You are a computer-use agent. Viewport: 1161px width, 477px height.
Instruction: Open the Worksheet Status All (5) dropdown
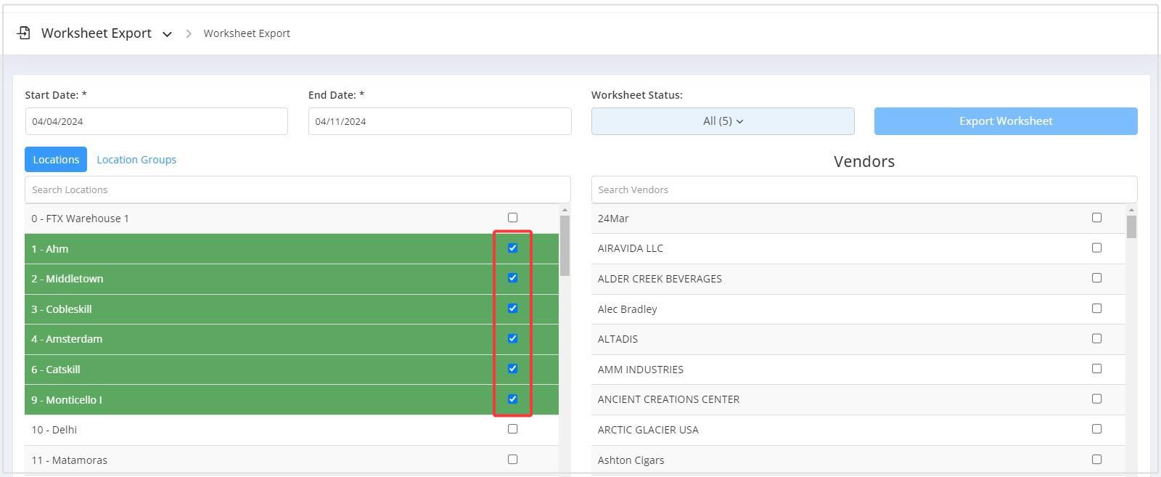[x=722, y=121]
